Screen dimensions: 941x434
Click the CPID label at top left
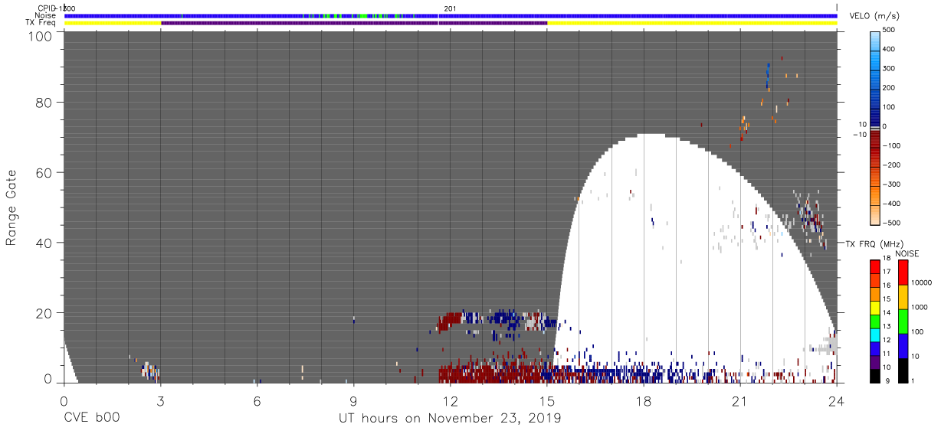click(46, 8)
